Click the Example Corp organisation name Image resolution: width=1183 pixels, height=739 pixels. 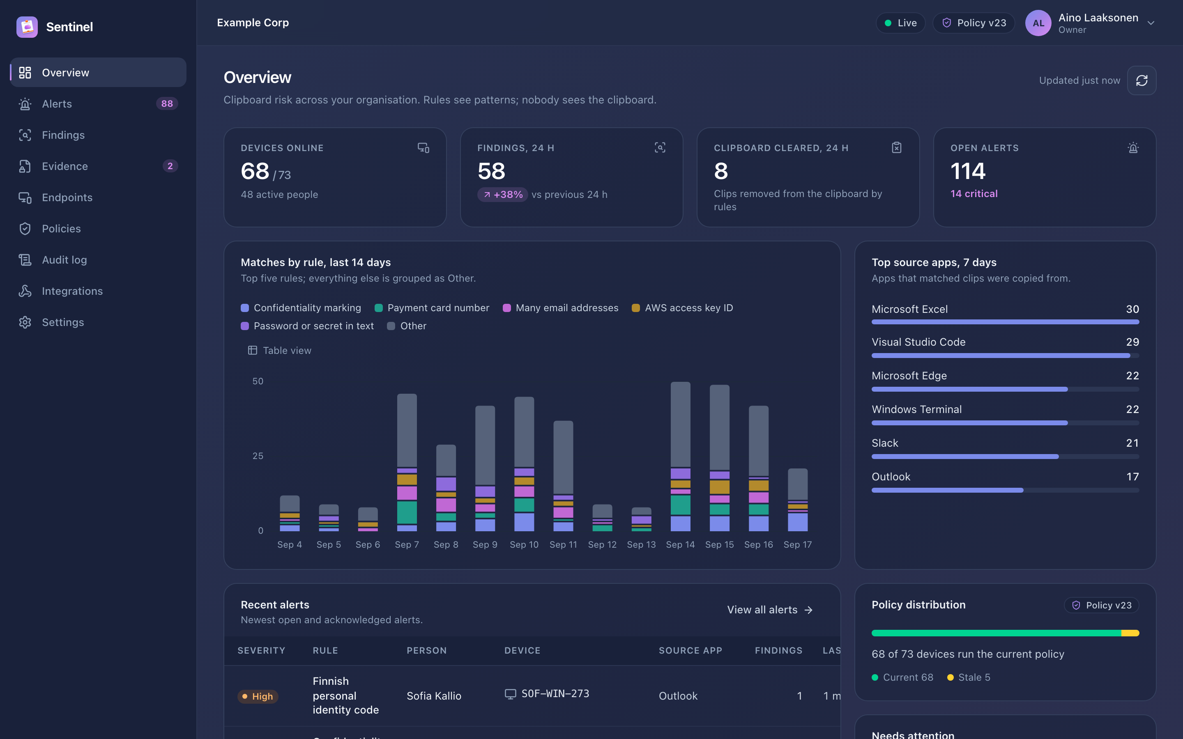[253, 23]
